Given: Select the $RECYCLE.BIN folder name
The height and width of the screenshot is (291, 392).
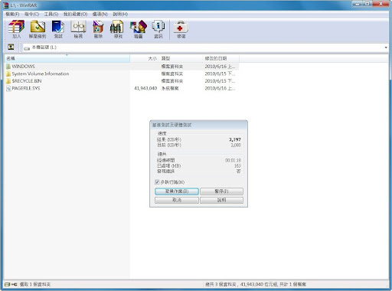Looking at the screenshot, I should click(x=27, y=81).
